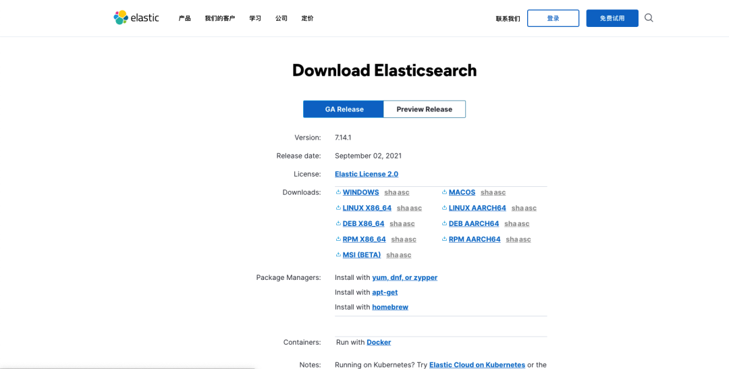Click the Package Managers label
This screenshot has width=729, height=369.
(x=289, y=277)
